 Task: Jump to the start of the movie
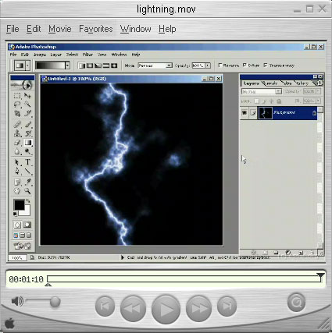pos(105,306)
